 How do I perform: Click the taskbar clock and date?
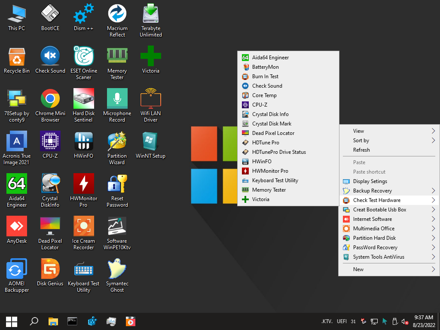[423, 321]
